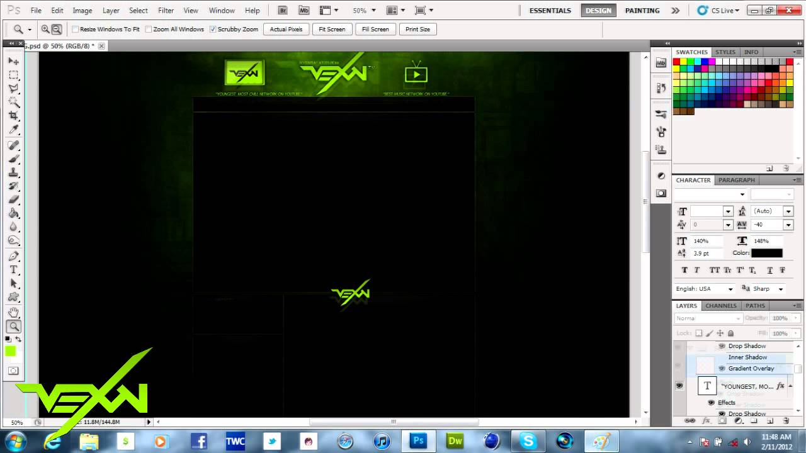Toggle Underline in Character panel
806x453 pixels.
tap(769, 270)
